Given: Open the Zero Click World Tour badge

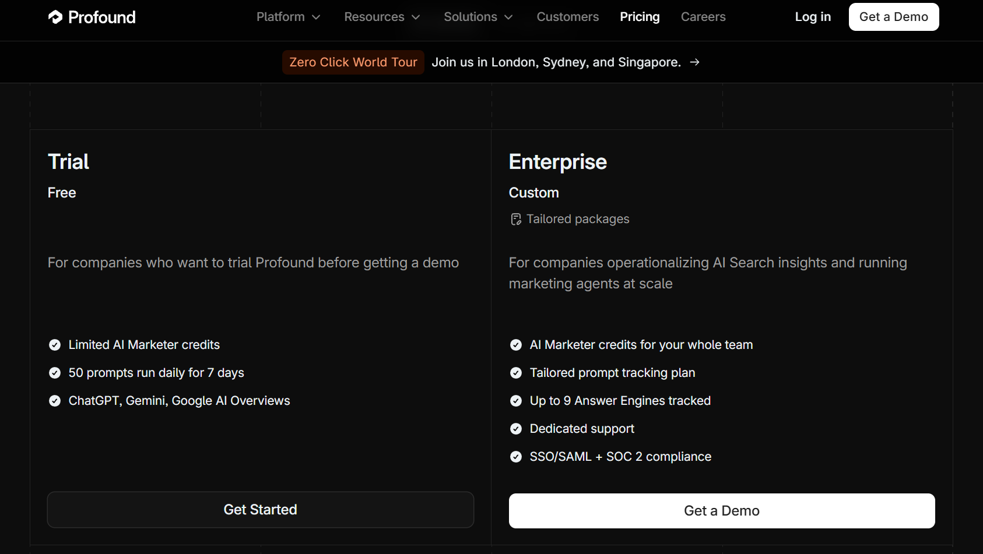Looking at the screenshot, I should (x=353, y=62).
